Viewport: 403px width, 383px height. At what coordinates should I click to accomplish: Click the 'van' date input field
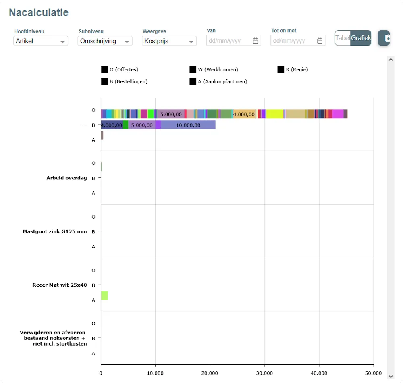pos(233,41)
